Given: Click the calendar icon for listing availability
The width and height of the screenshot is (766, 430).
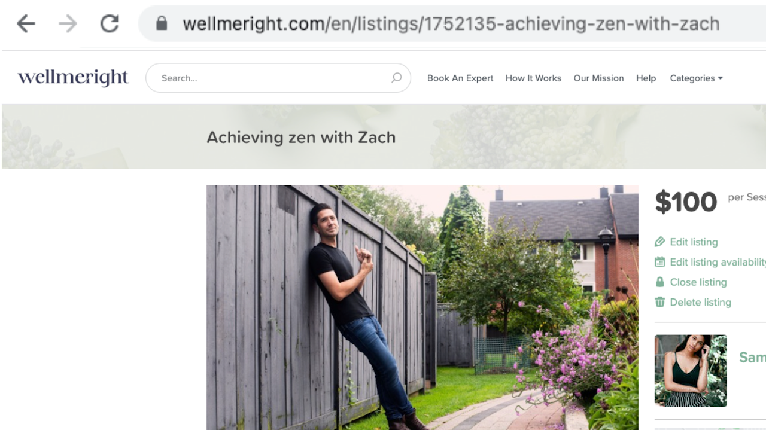Looking at the screenshot, I should coord(660,262).
